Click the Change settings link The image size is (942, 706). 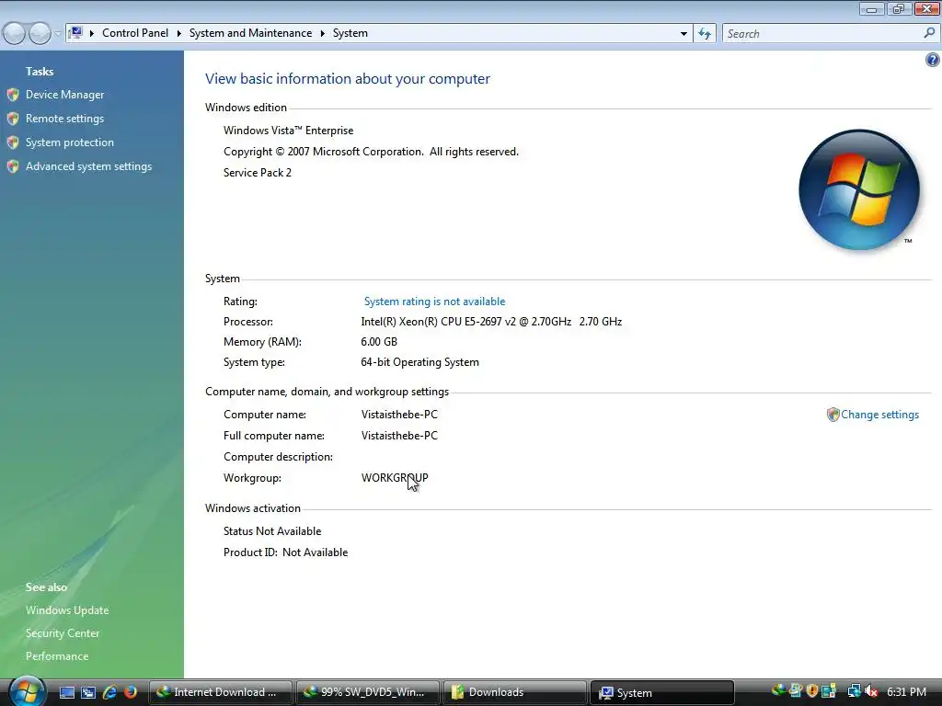click(879, 415)
